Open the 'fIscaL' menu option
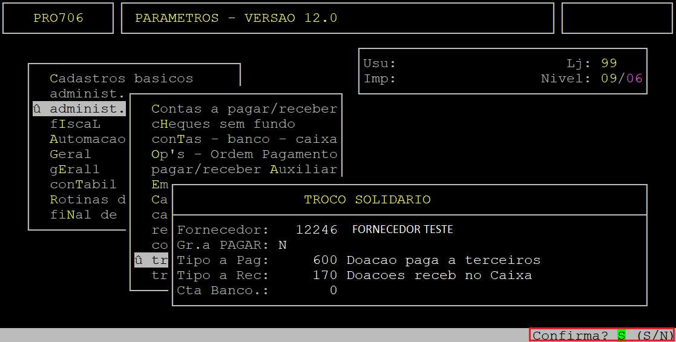The height and width of the screenshot is (342, 676). coord(75,124)
